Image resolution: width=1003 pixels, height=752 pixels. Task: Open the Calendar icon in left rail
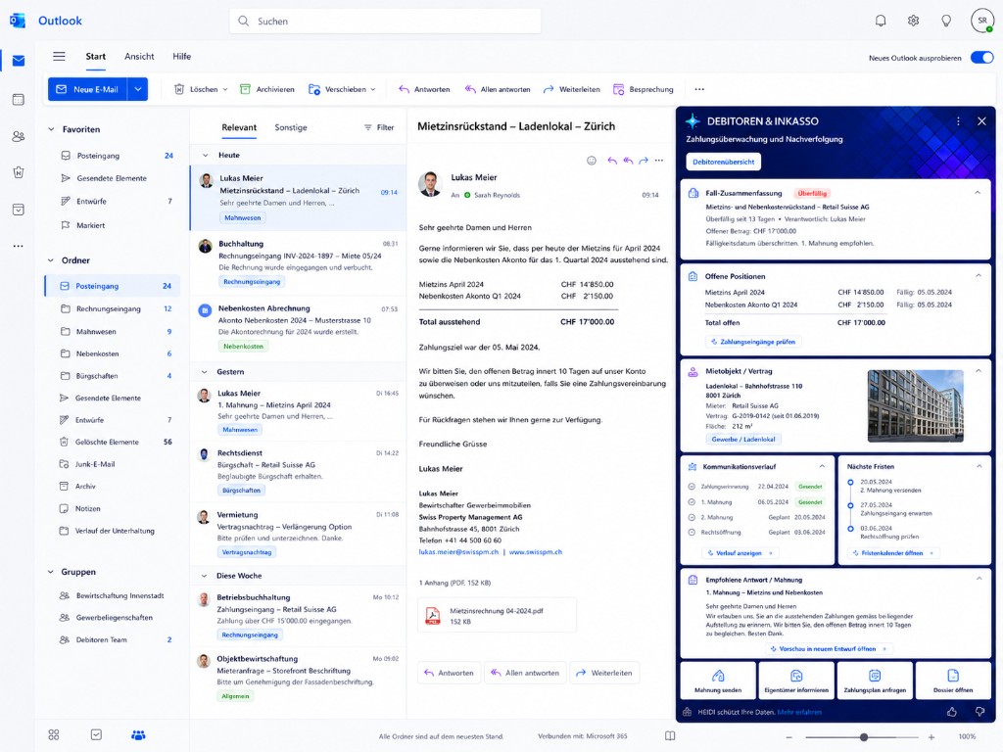(x=19, y=99)
